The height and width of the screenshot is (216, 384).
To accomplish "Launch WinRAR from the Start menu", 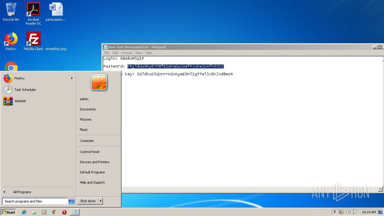I will point(38,101).
